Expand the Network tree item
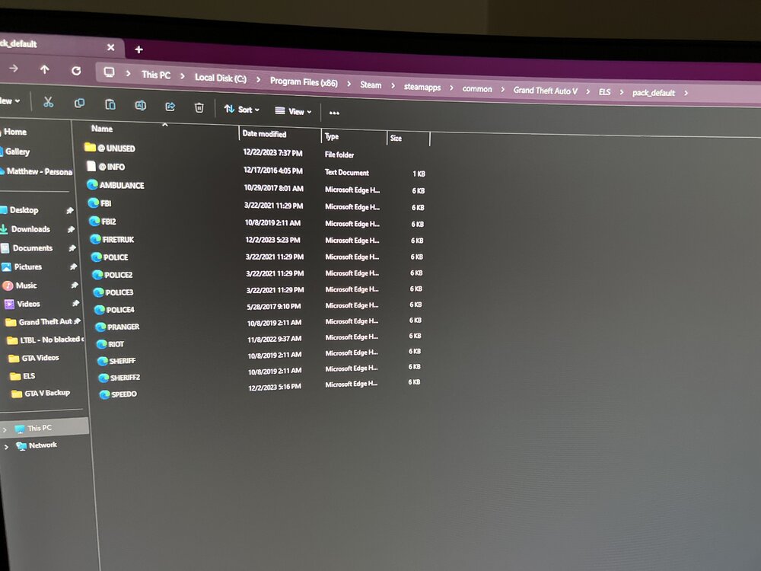 (x=6, y=445)
